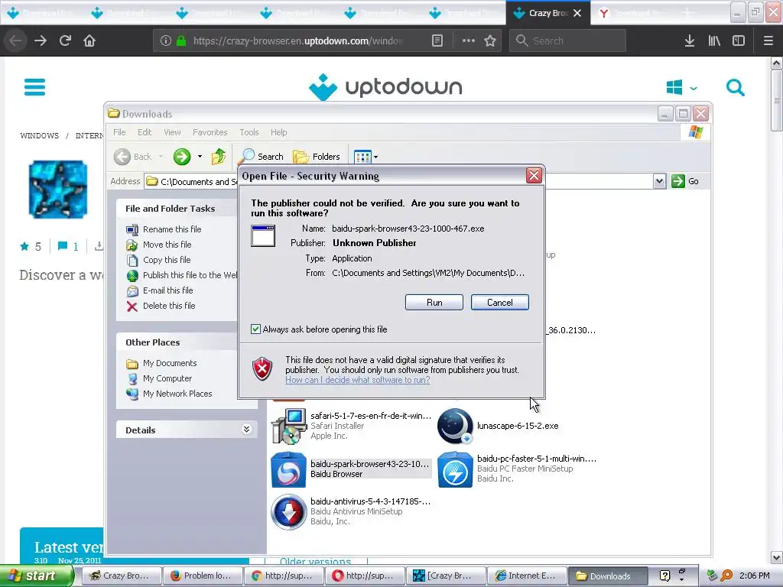Screen dimensions: 783x587
Task: Expand the Explorer address bar dropdown
Action: pos(659,181)
